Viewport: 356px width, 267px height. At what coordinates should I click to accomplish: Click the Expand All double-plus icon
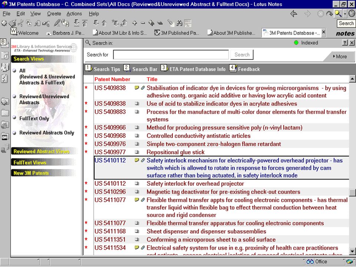click(x=151, y=23)
